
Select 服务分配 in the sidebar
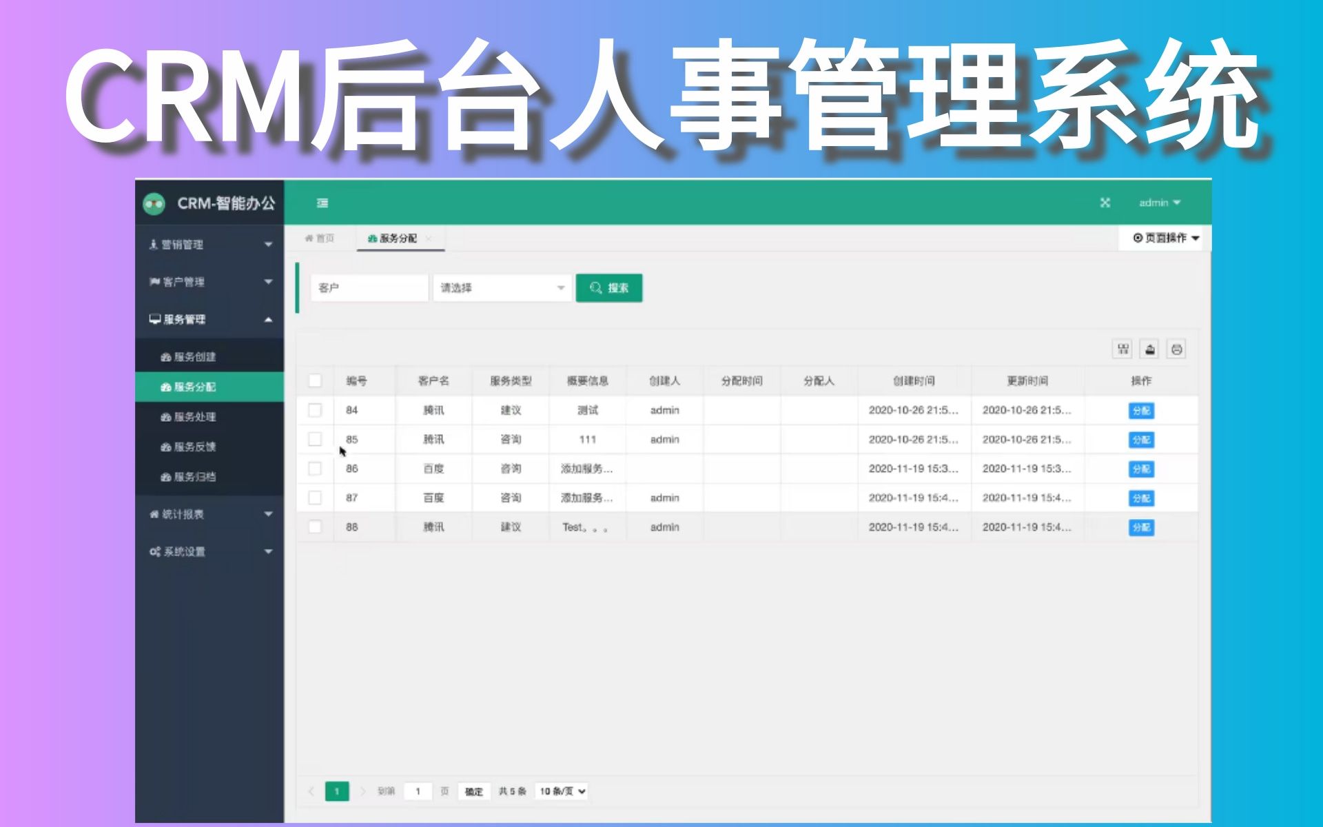coord(209,387)
